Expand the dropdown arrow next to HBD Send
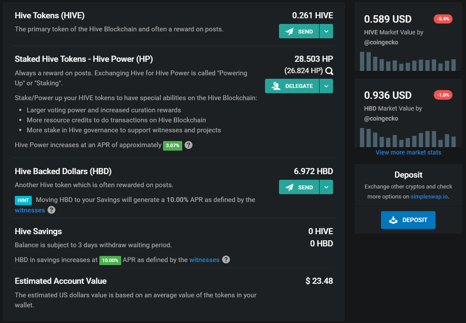The width and height of the screenshot is (466, 323). pyautogui.click(x=327, y=187)
